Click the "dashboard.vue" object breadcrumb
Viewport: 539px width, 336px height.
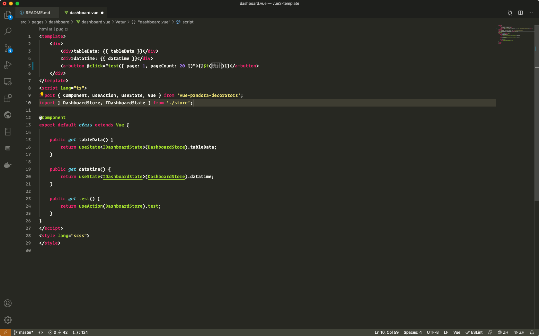[151, 22]
